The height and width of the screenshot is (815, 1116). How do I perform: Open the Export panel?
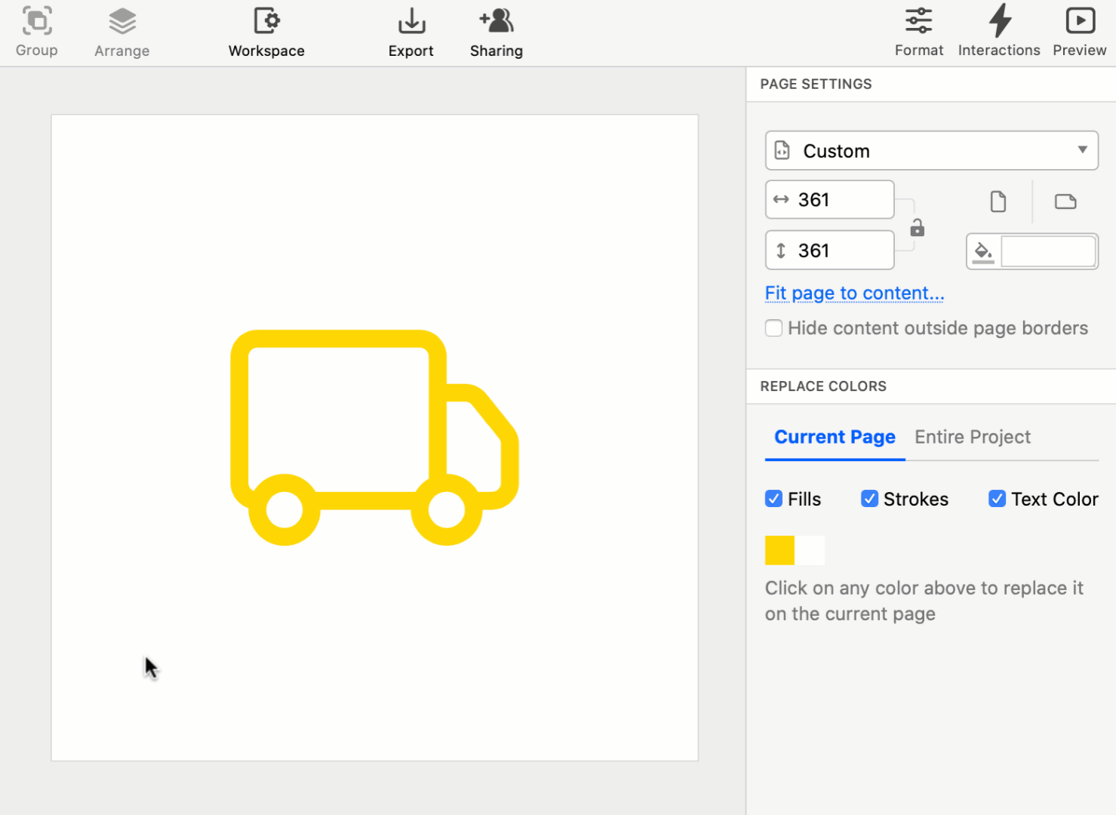pos(411,30)
